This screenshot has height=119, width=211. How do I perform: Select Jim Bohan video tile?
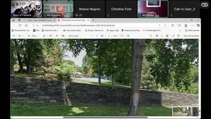click(x=153, y=9)
